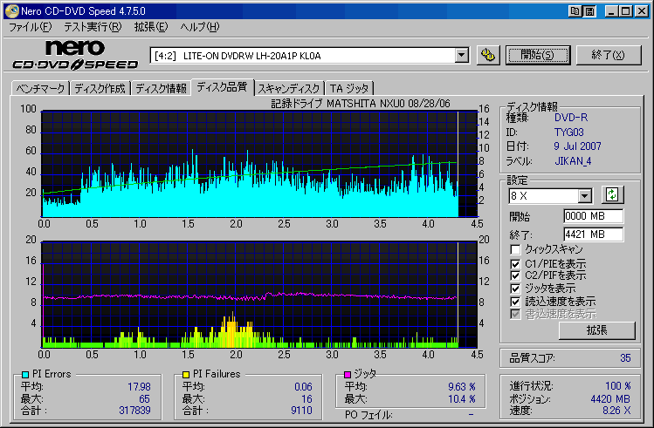This screenshot has width=654, height=428.
Task: Switch to the ベンチマーク tab
Action: pyautogui.click(x=40, y=88)
